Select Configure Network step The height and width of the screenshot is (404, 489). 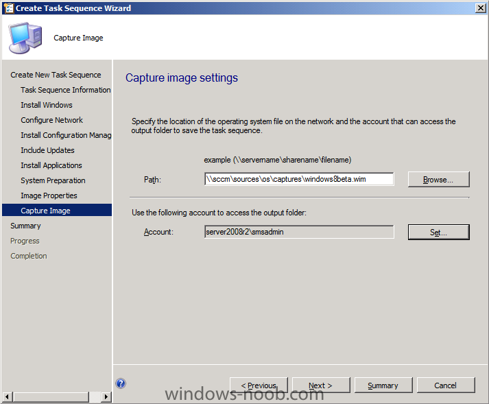(51, 120)
